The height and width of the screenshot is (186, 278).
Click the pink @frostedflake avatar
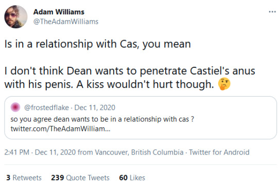(15, 107)
